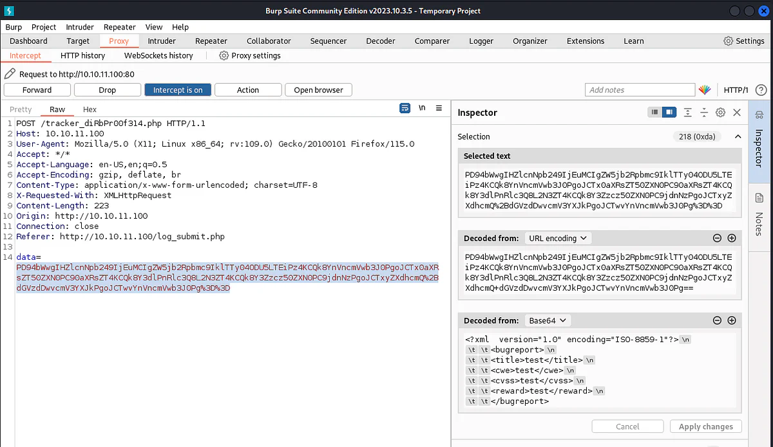Switch to the Repeater tab
Viewport: 773px width, 447px height.
tap(211, 41)
